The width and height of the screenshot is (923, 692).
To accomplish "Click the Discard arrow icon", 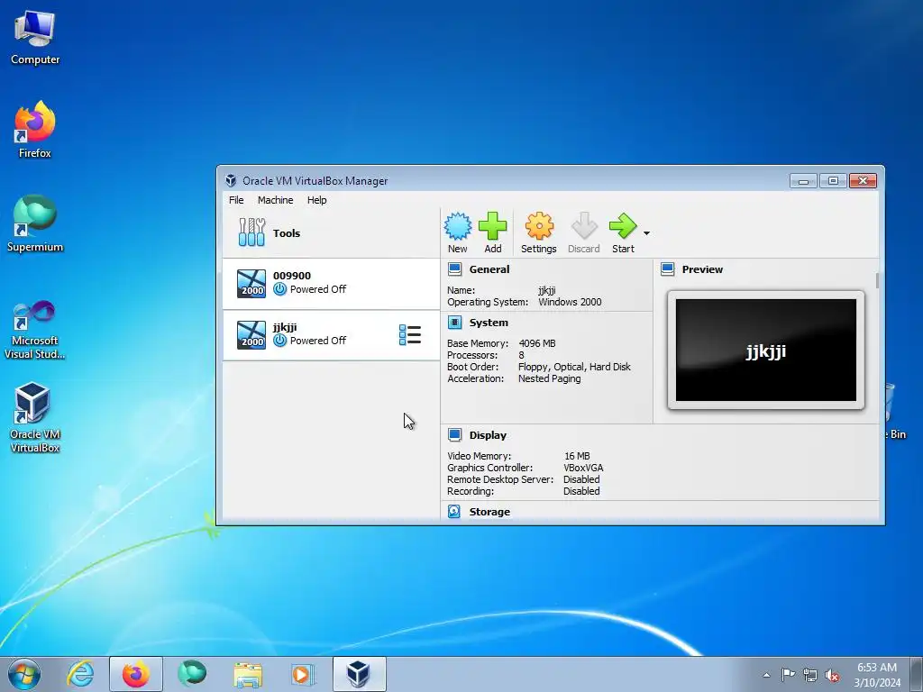I will [584, 226].
